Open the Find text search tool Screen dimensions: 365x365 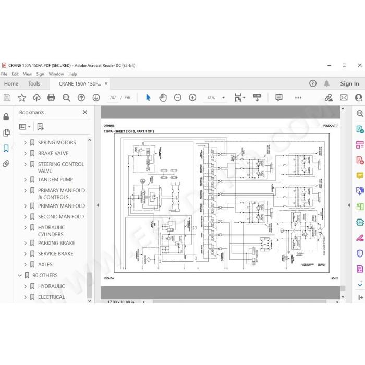(66, 98)
